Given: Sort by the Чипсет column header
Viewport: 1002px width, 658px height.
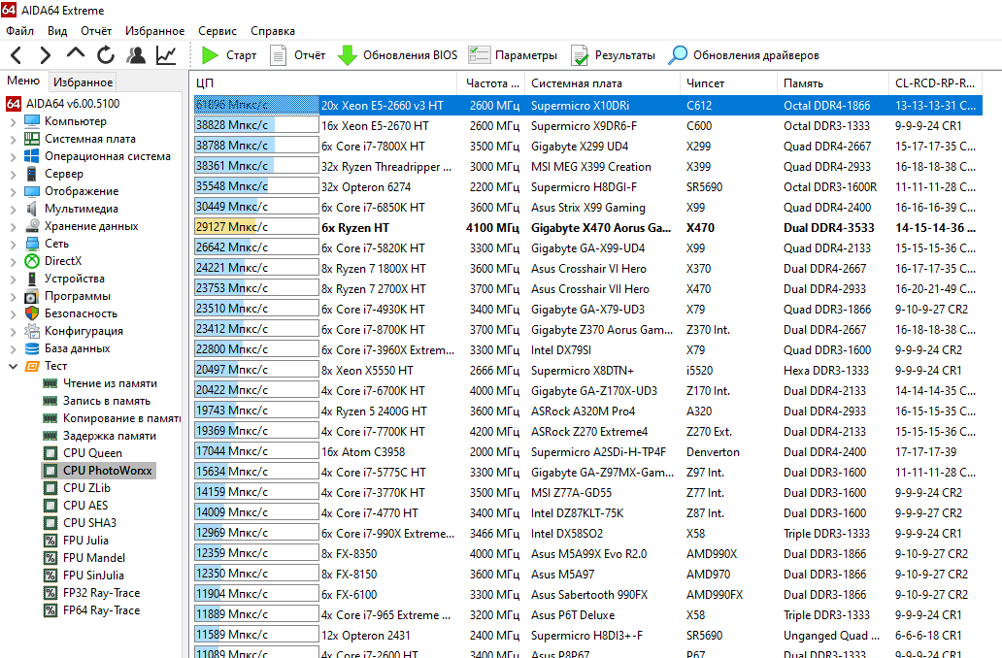Looking at the screenshot, I should tap(728, 83).
